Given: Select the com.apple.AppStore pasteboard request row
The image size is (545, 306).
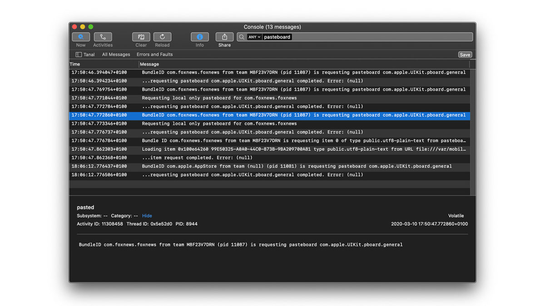Looking at the screenshot, I should [270, 166].
